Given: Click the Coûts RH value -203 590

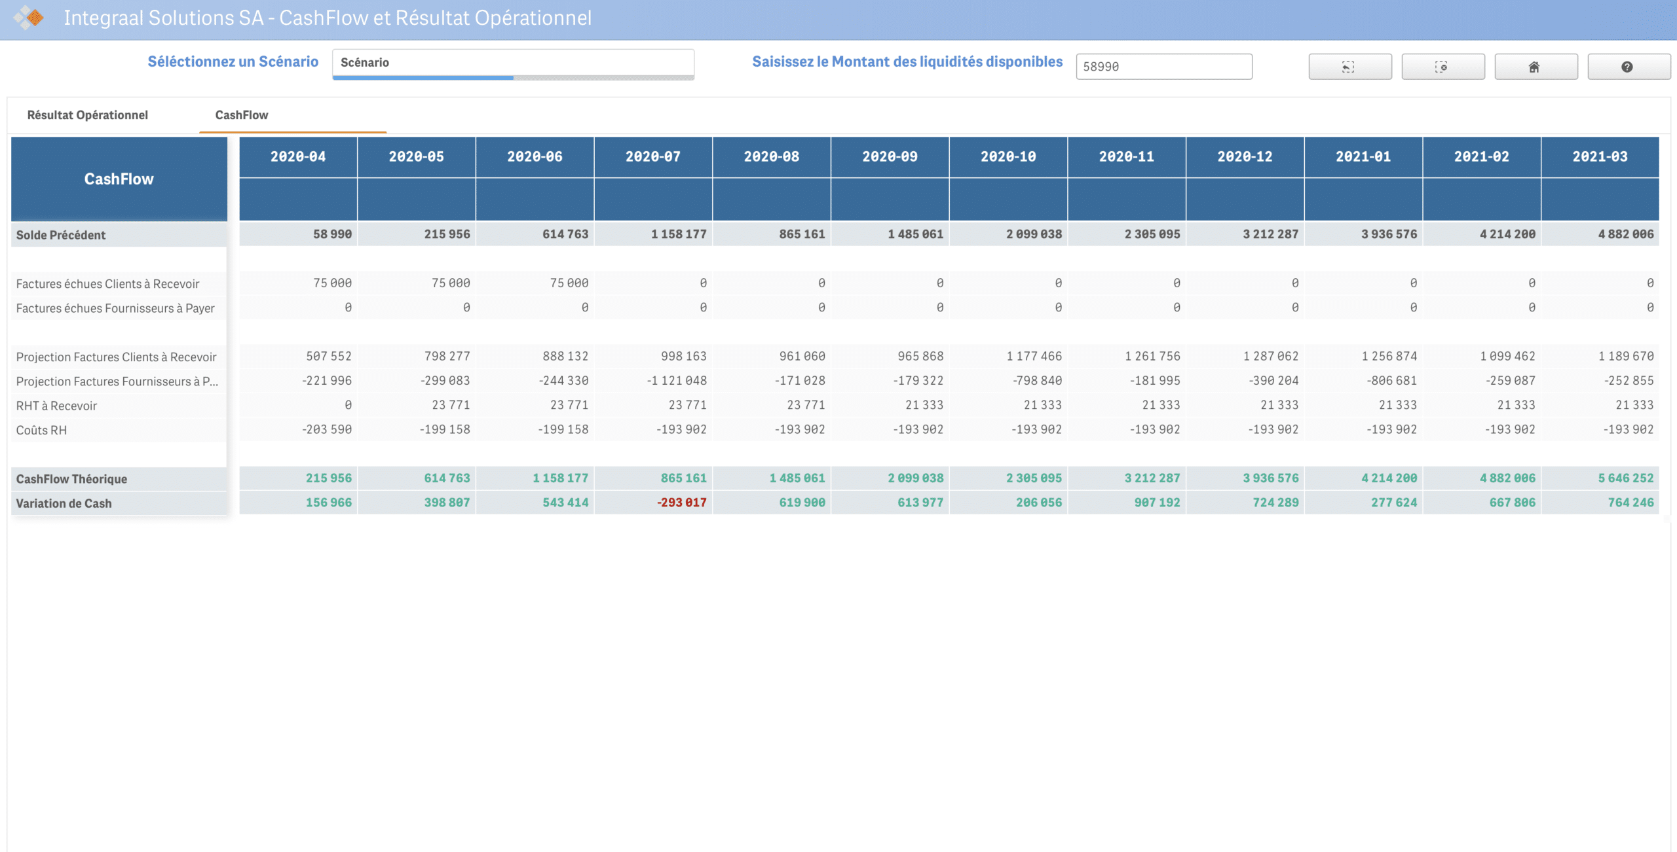Looking at the screenshot, I should [327, 430].
